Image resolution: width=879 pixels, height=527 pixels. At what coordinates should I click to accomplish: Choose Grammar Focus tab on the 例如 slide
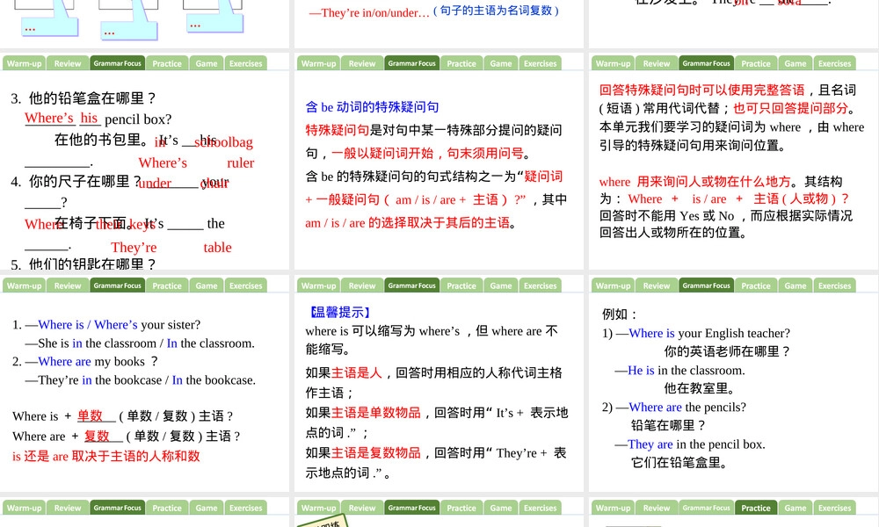pos(706,285)
